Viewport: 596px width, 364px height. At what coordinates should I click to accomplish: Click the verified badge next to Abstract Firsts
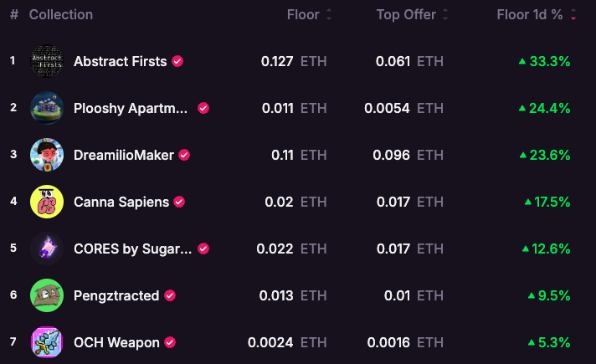pyautogui.click(x=177, y=61)
